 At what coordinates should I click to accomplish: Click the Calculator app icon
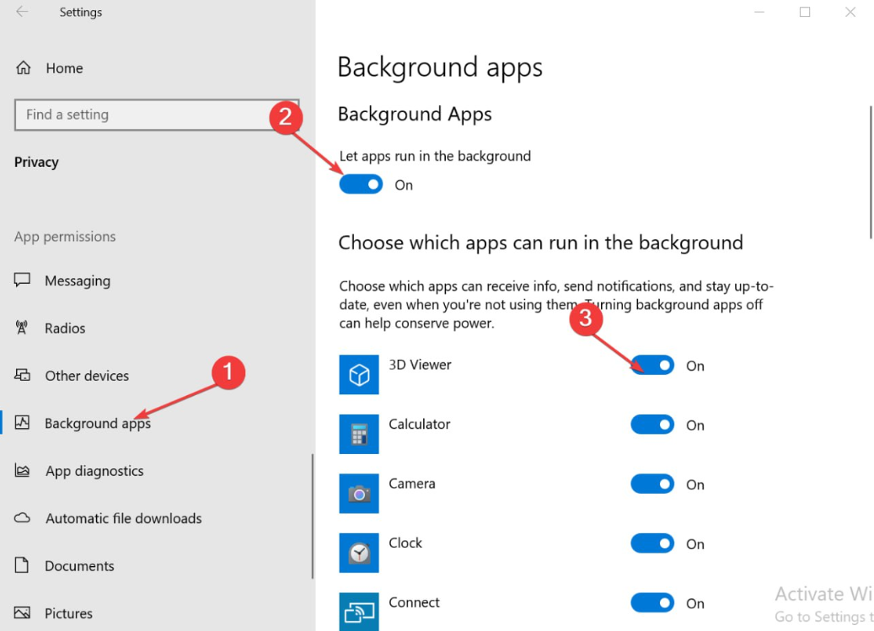coord(359,434)
